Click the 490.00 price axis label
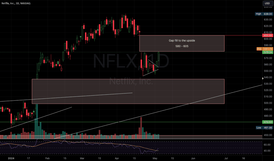274x161 pixels. (268, 109)
